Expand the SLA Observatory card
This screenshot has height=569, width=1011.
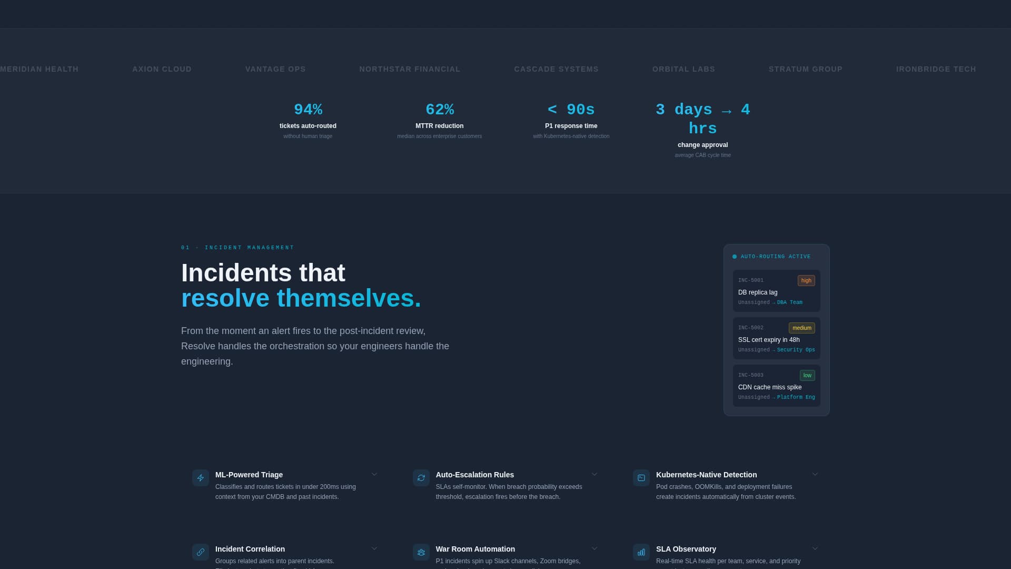(815, 548)
